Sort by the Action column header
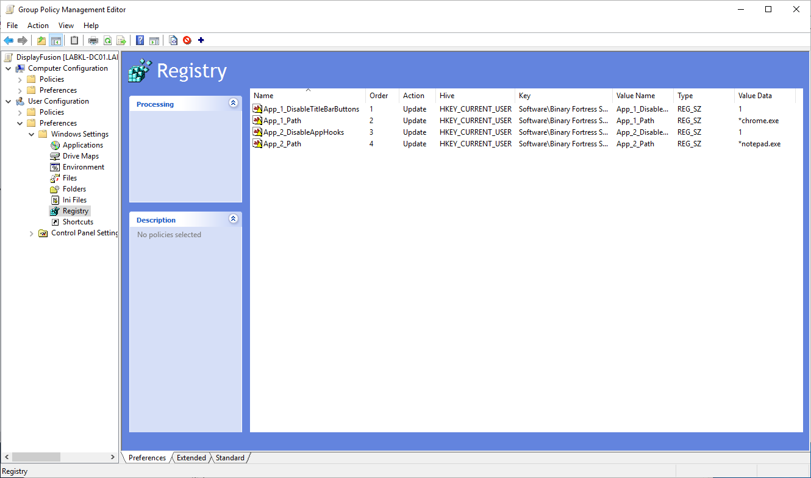The height and width of the screenshot is (478, 811). (x=418, y=96)
